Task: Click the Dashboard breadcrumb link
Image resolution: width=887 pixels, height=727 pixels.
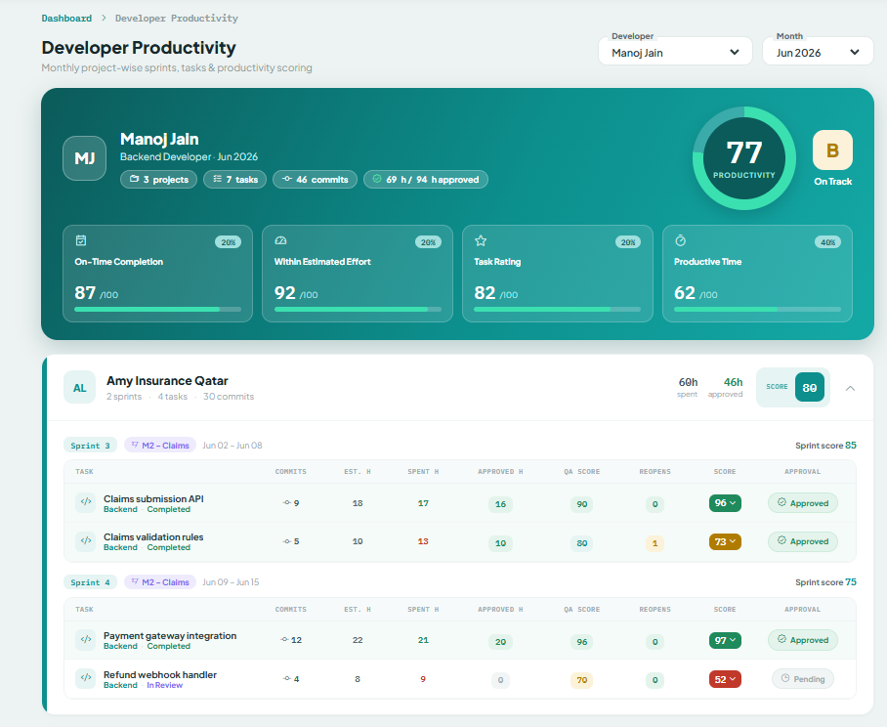Action: (x=66, y=19)
